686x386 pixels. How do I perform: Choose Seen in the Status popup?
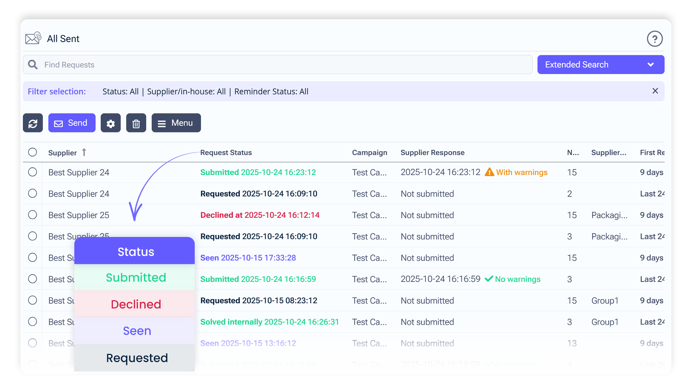(137, 331)
